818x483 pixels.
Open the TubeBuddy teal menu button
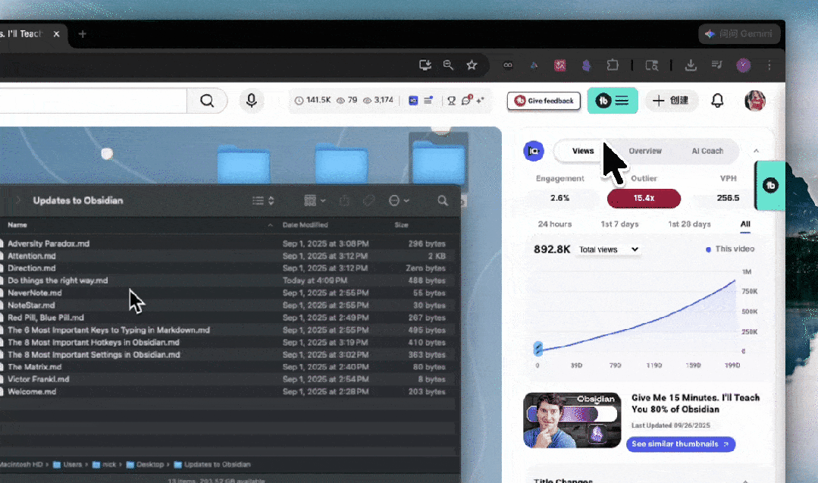pos(613,101)
